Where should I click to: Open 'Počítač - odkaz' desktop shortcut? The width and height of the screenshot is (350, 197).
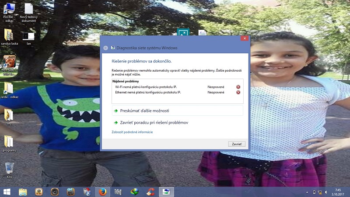click(x=9, y=9)
